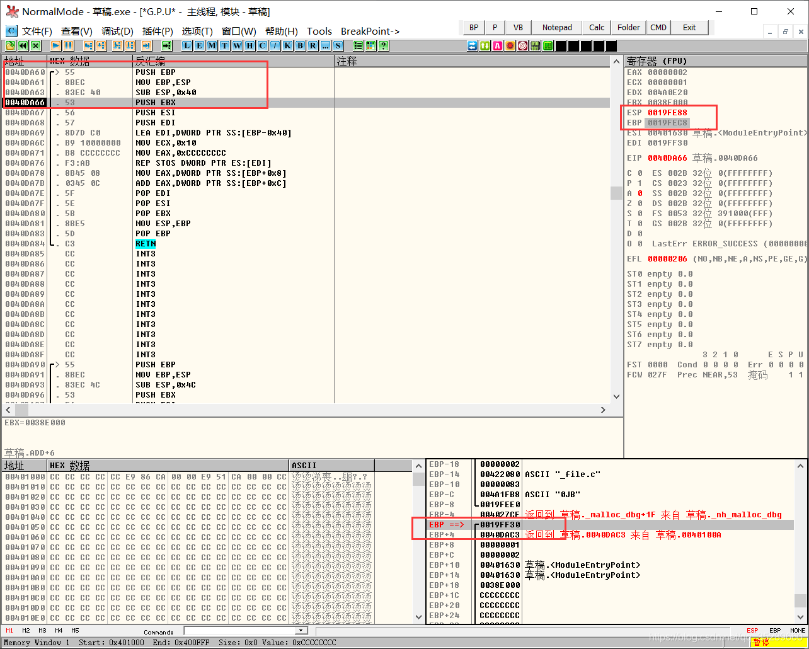
Task: Click the green Go to address icon
Action: [166, 45]
